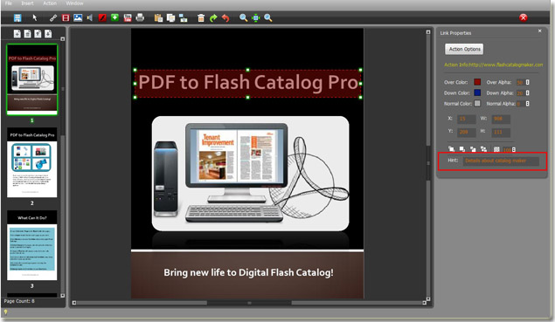The image size is (555, 322).
Task: Close the Link Properties panel
Action: coord(540,31)
